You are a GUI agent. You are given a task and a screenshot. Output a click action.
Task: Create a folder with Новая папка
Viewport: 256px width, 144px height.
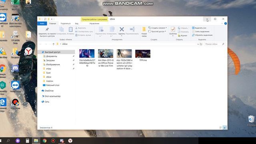144,32
